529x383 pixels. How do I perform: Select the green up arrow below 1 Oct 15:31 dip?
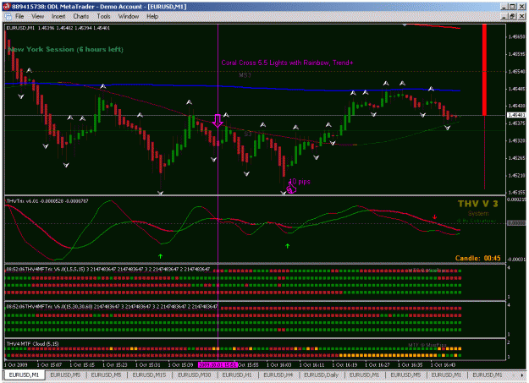[x=161, y=256]
